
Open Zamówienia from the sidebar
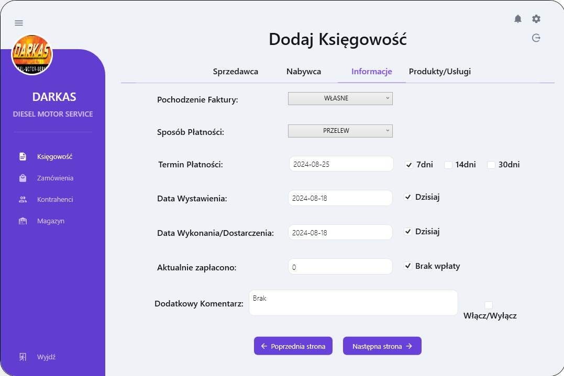click(x=55, y=178)
